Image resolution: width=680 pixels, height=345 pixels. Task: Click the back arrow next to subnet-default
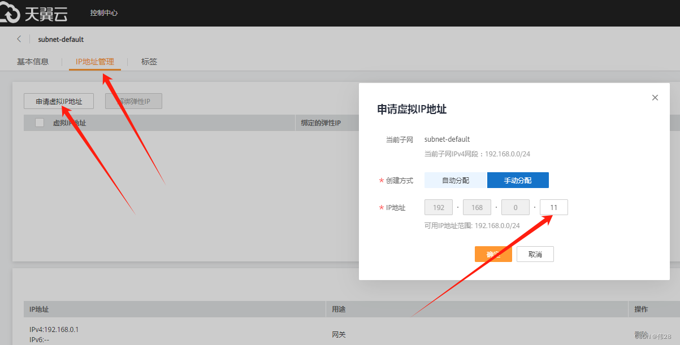[18, 38]
